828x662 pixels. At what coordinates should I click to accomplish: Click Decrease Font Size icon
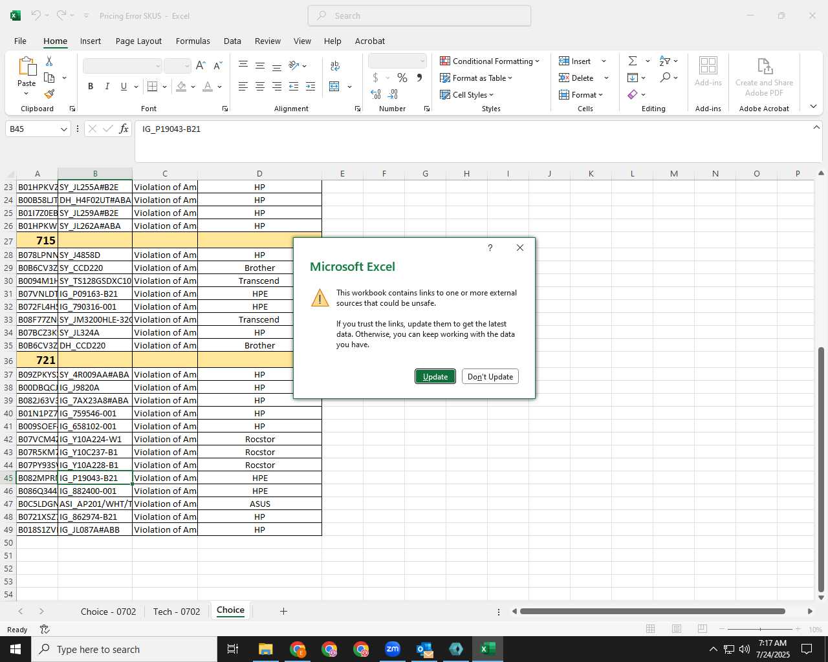pos(217,65)
